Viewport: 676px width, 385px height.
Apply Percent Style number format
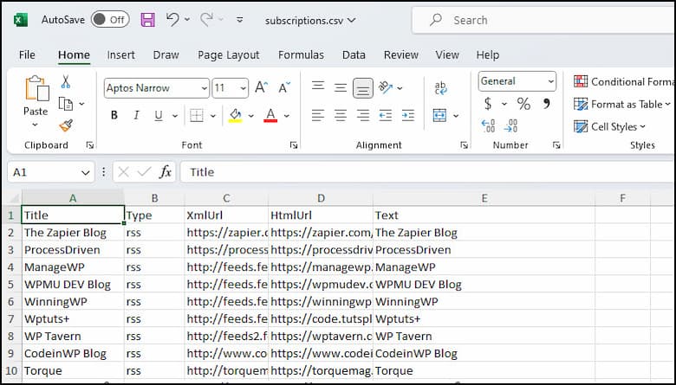pos(523,104)
